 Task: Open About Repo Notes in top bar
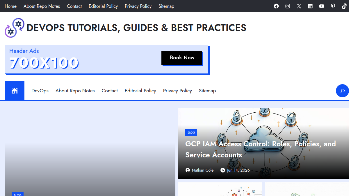42,6
